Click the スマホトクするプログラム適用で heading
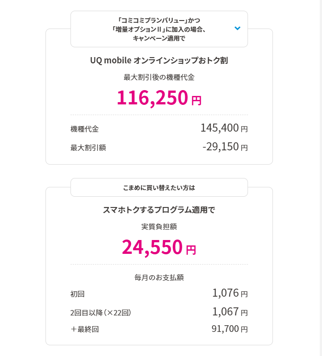 click(159, 210)
